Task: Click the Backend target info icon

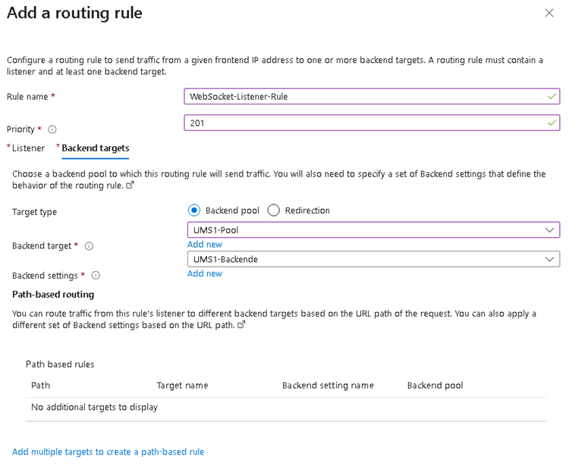Action: [x=89, y=246]
